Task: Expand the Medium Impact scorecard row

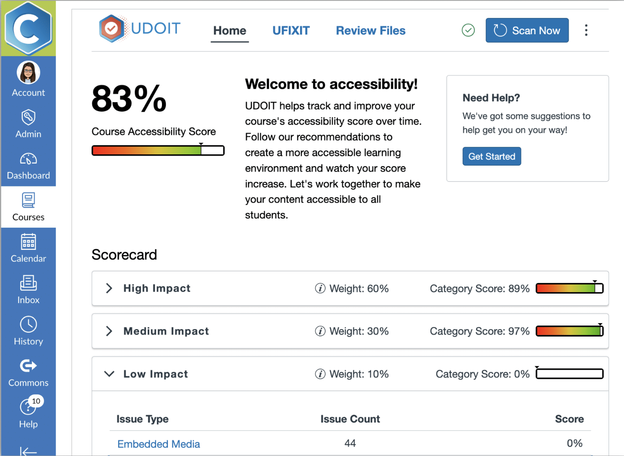Action: 109,331
